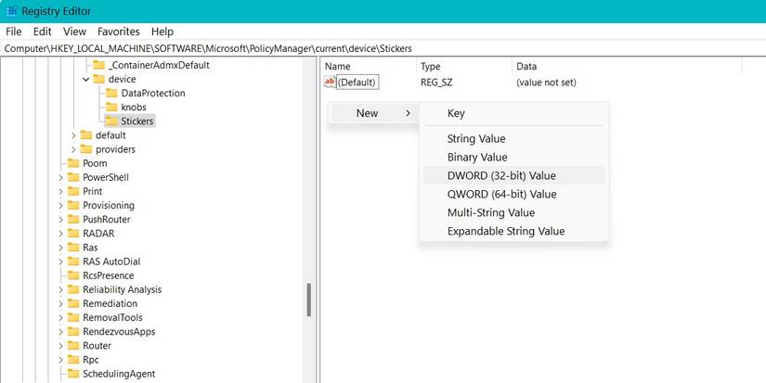
Task: Expand the PowerShell tree node
Action: coord(60,178)
